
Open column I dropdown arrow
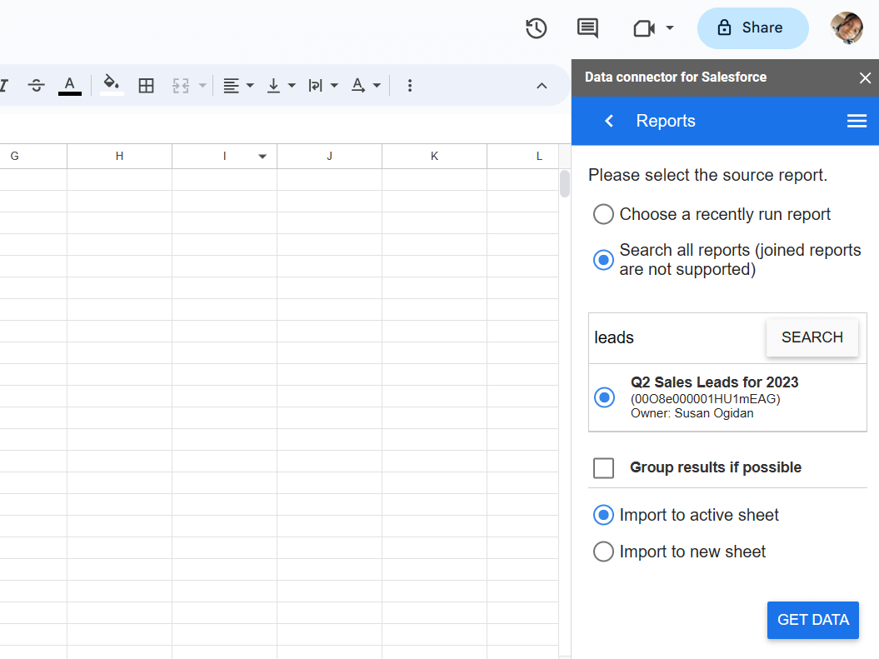pyautogui.click(x=262, y=157)
